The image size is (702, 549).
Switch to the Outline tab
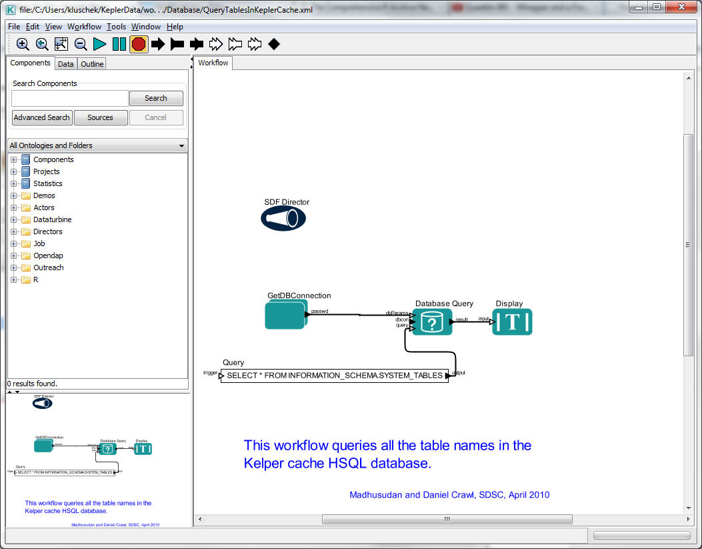[x=92, y=64]
